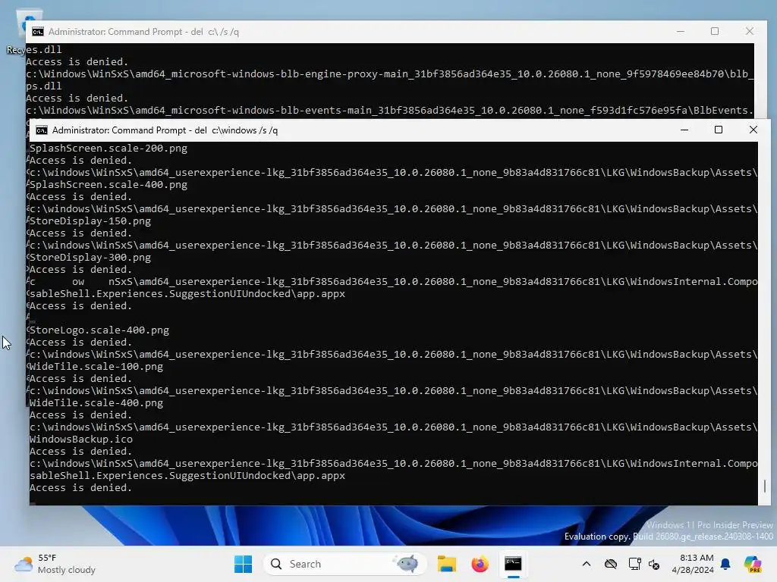The image size is (777, 582).
Task: Click the back Command Prompt system menu icon
Action: tap(38, 32)
